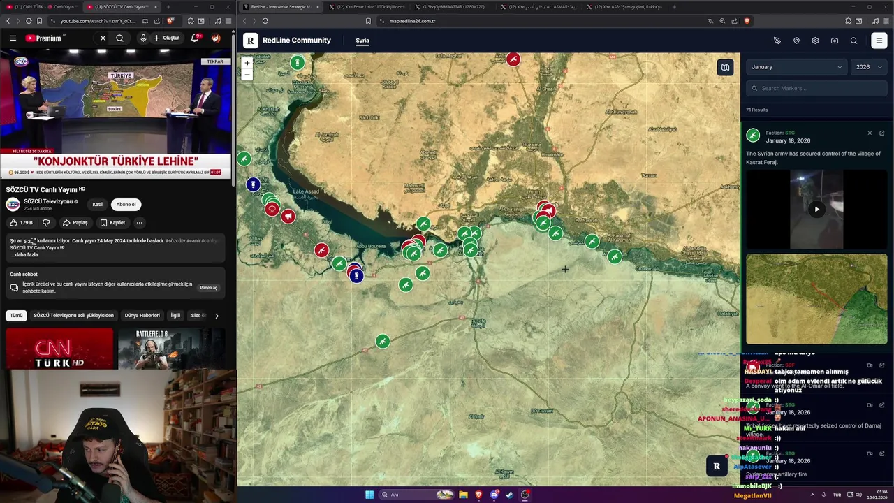The image size is (894, 503).
Task: Switch to X'te Ensar Uslu browser tab
Action: pyautogui.click(x=367, y=7)
